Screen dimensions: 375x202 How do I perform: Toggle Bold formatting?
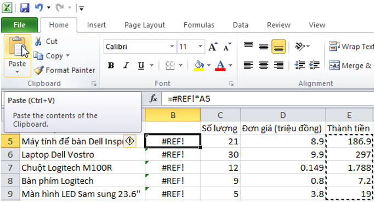click(x=111, y=65)
